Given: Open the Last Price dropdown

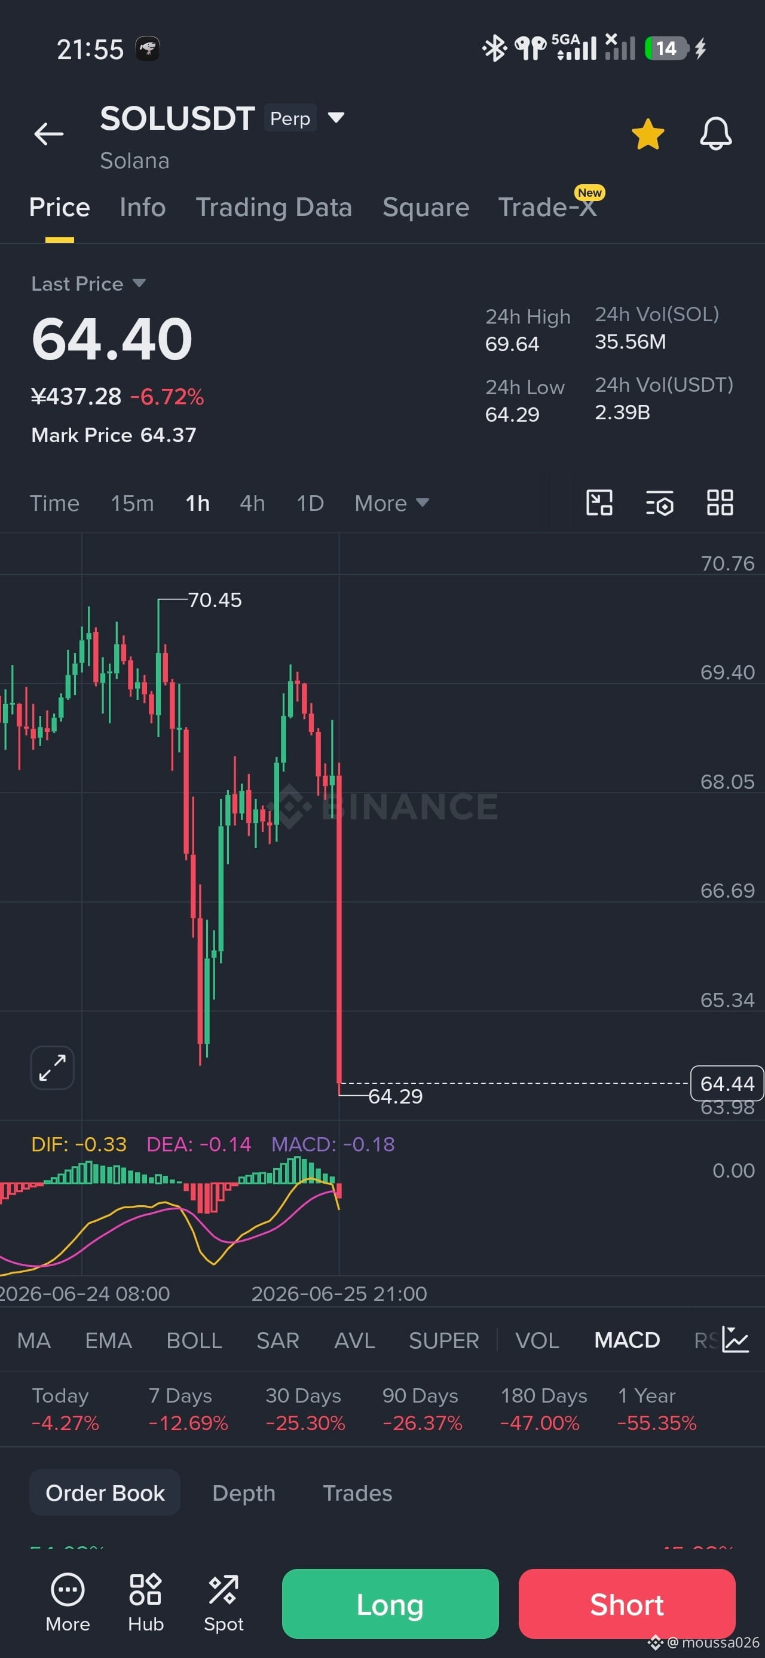Looking at the screenshot, I should [89, 284].
